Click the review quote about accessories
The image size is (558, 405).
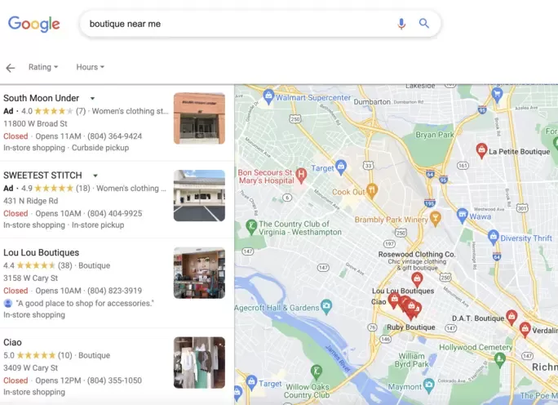(x=85, y=303)
